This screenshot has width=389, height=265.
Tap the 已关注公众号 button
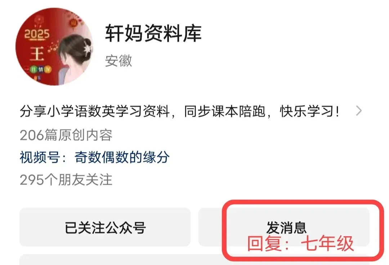105,227
